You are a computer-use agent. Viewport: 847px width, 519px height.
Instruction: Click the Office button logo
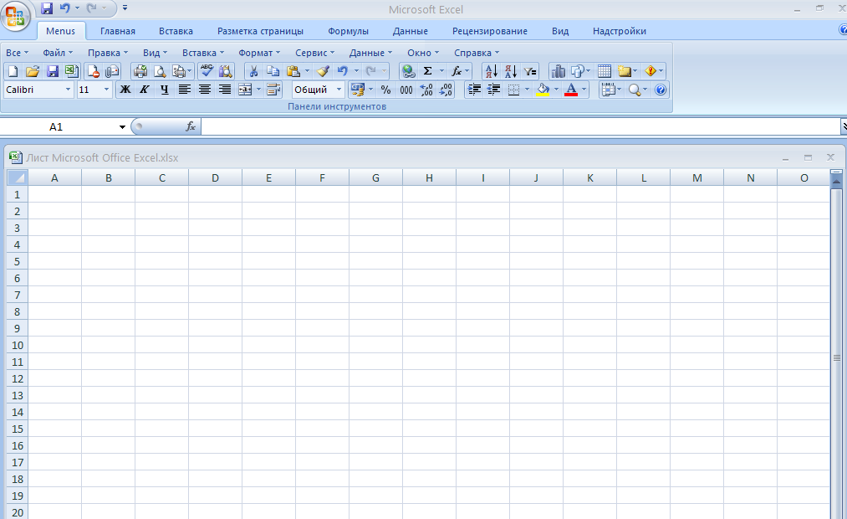[x=16, y=16]
